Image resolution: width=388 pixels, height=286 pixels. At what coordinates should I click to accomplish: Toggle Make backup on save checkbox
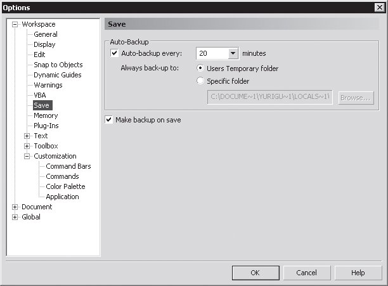tap(109, 120)
